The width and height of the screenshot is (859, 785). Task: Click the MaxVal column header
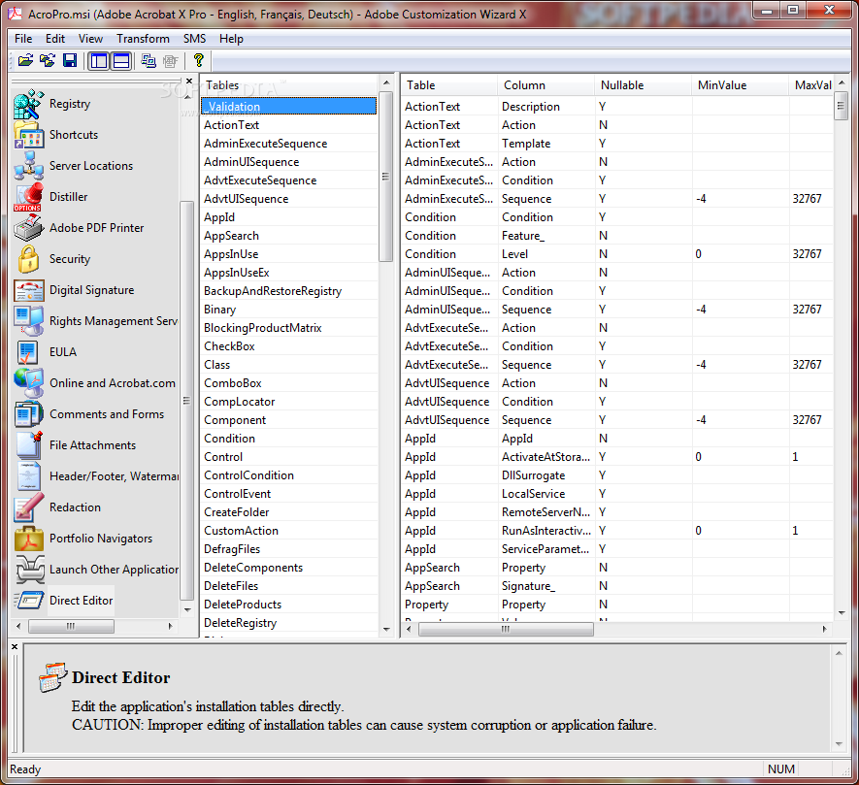click(811, 85)
